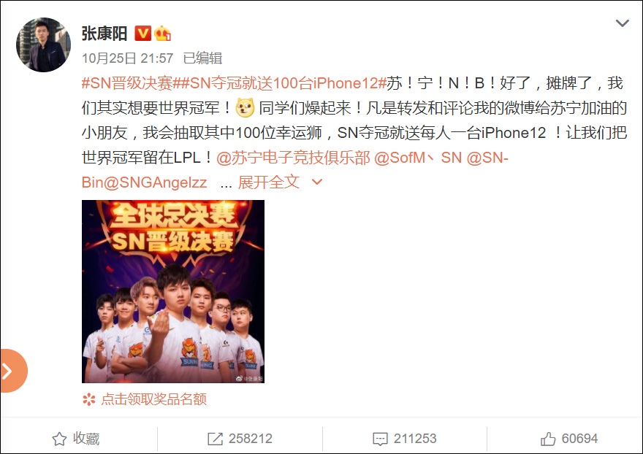
Task: Open the #SN晋级决赛# hashtag
Action: [126, 83]
